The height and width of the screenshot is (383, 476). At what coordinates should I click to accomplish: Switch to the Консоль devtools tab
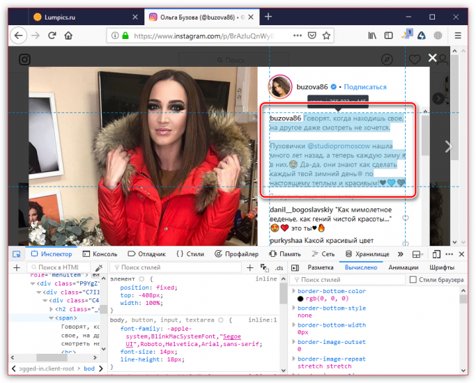[x=100, y=254]
